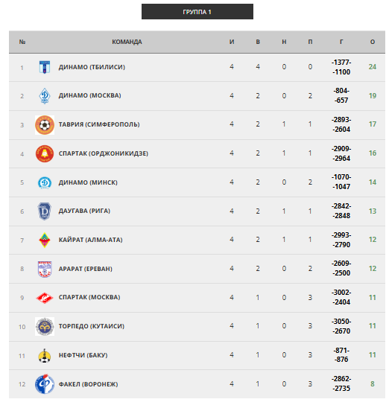Click the Нефтчи (Баку) yellow logo
The width and height of the screenshot is (386, 408).
tap(45, 356)
